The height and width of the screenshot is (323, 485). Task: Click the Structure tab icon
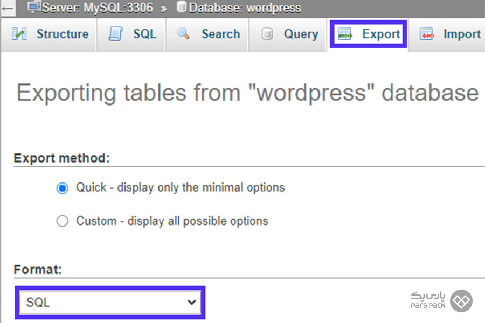pyautogui.click(x=19, y=34)
